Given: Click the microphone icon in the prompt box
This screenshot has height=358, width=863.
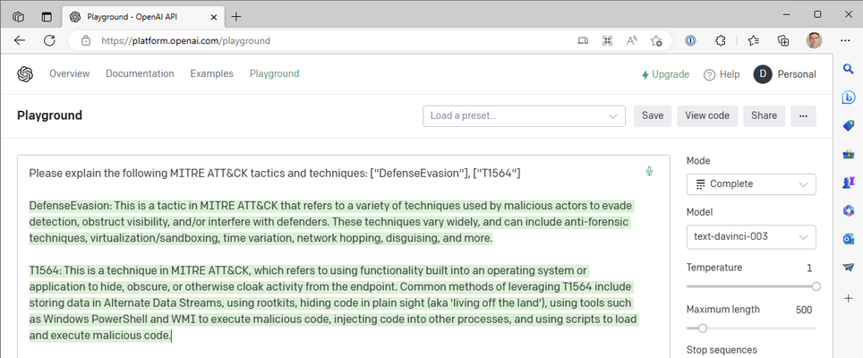Looking at the screenshot, I should coord(649,172).
